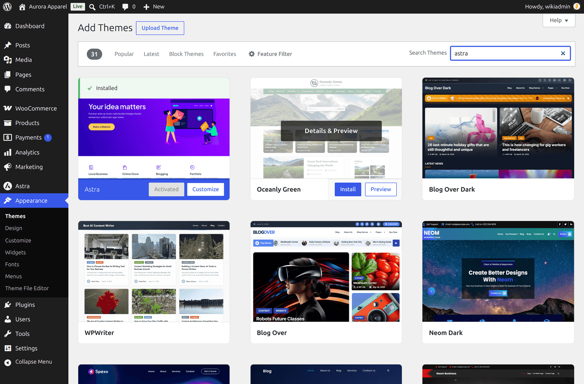Open the Spexo theme thumbnail

tap(154, 374)
